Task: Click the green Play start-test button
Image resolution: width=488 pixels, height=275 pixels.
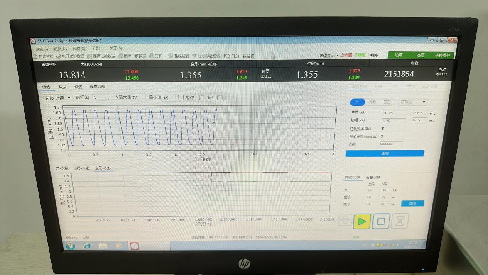Action: (362, 221)
